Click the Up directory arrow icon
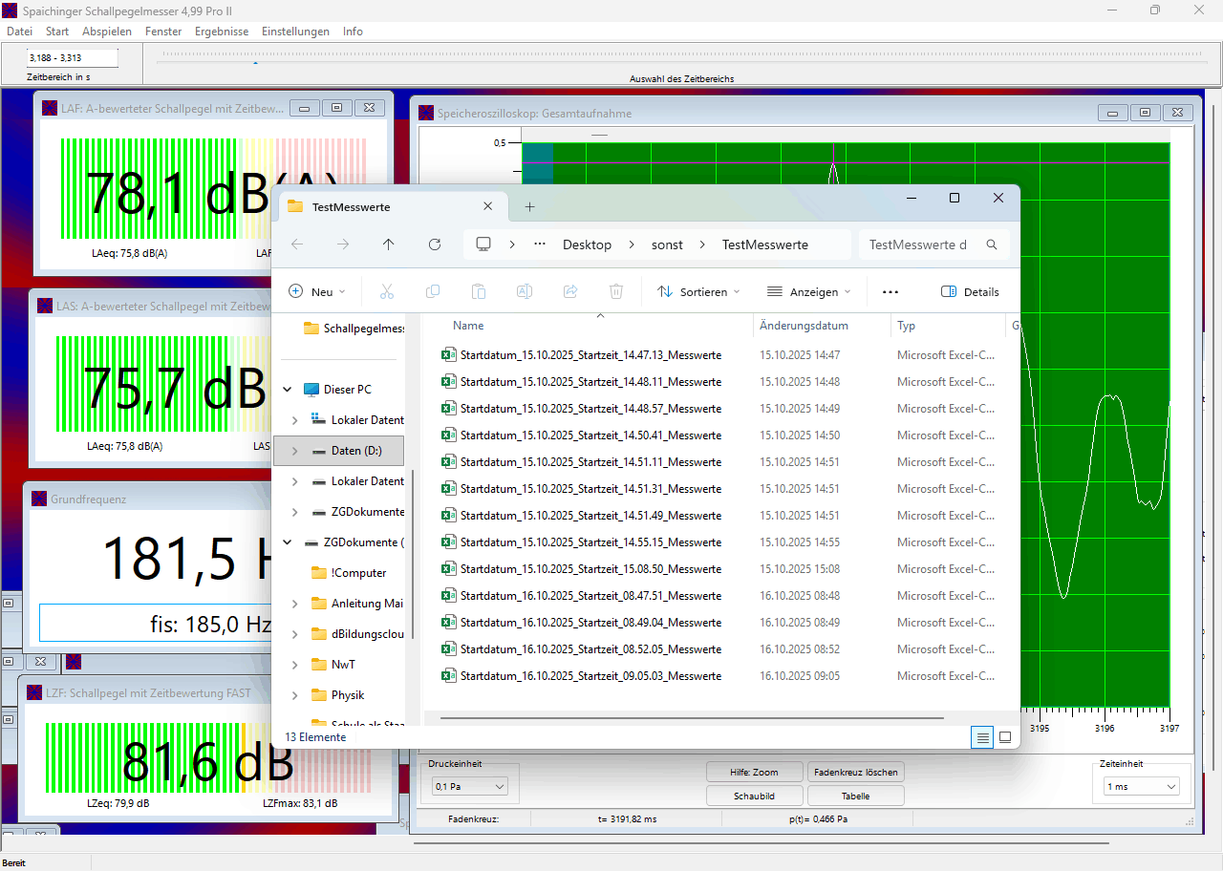 388,244
